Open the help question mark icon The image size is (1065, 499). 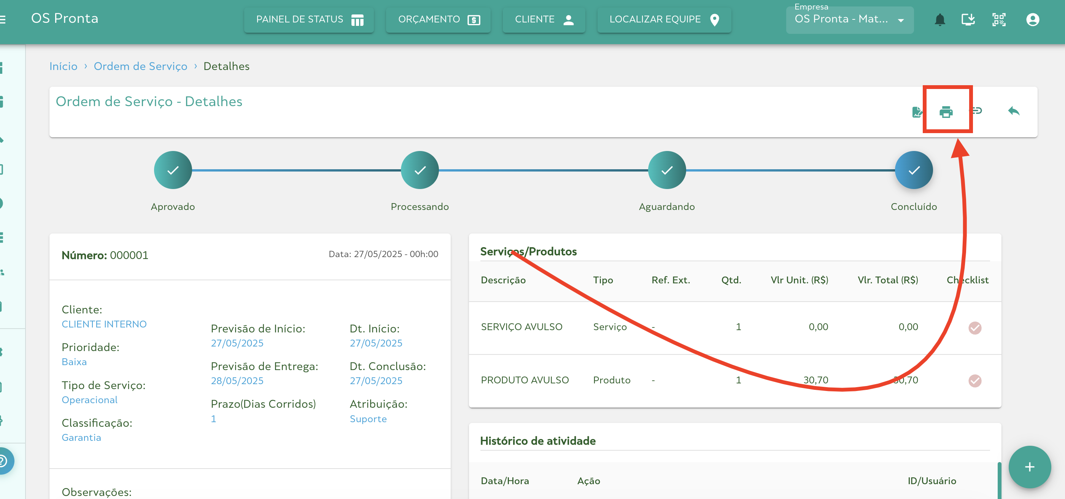point(3,461)
